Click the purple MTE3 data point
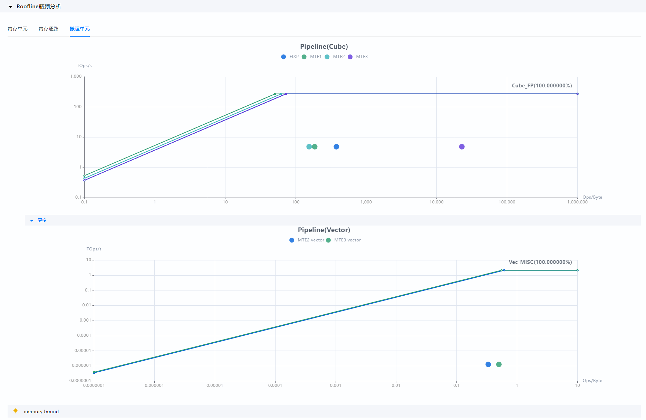The width and height of the screenshot is (646, 420). click(462, 147)
